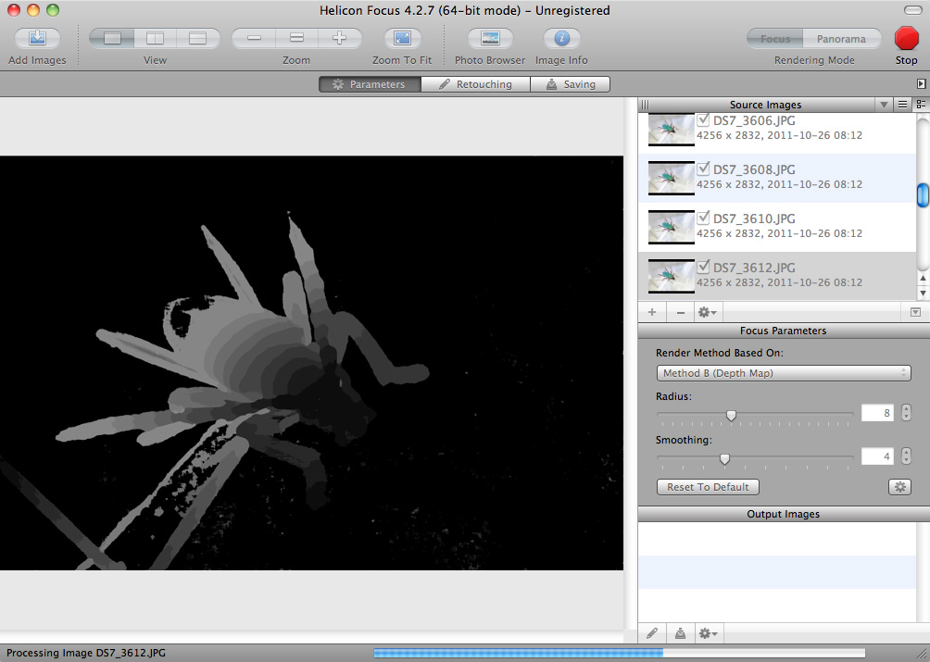The height and width of the screenshot is (662, 930).
Task: Open the Render Method dropdown
Action: point(783,373)
